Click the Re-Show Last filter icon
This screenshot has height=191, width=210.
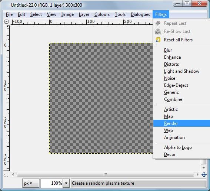pyautogui.click(x=158, y=31)
